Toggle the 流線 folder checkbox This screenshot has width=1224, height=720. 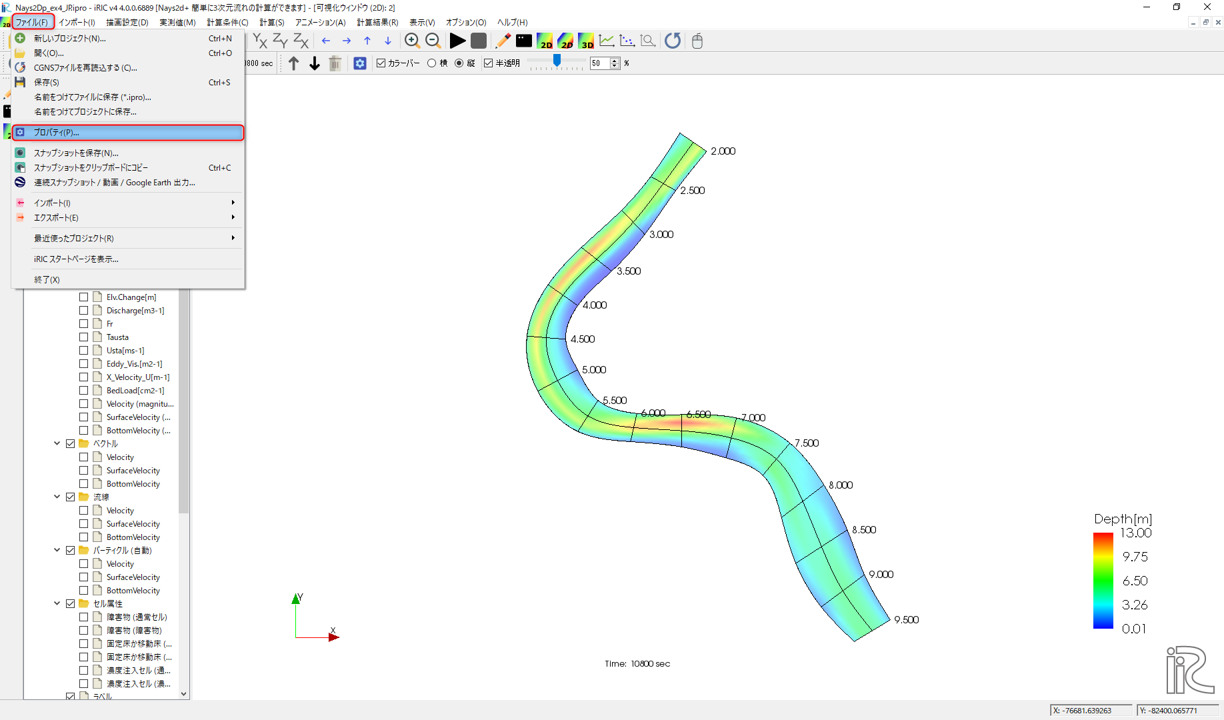click(70, 497)
